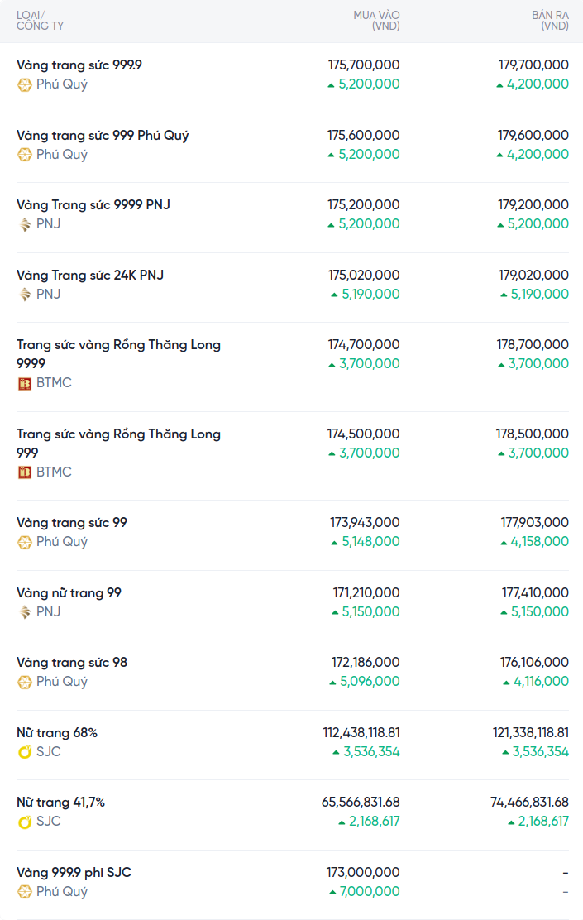Screen dimensions: 583x920
Task: Click the Loại/Công ty column header
Action: pyautogui.click(x=40, y=21)
